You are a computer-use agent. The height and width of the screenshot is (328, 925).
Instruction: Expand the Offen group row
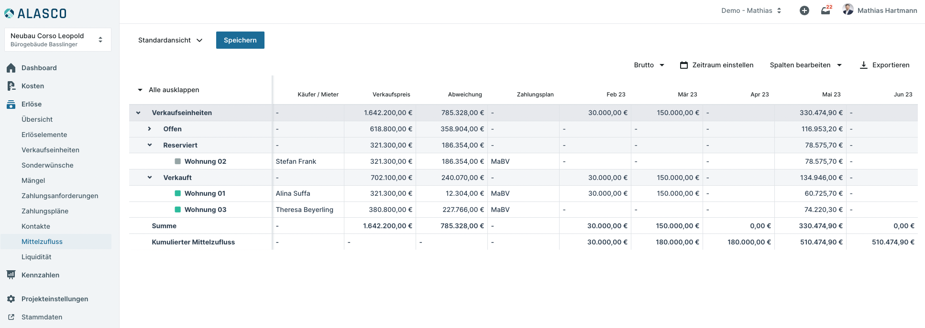tap(150, 129)
